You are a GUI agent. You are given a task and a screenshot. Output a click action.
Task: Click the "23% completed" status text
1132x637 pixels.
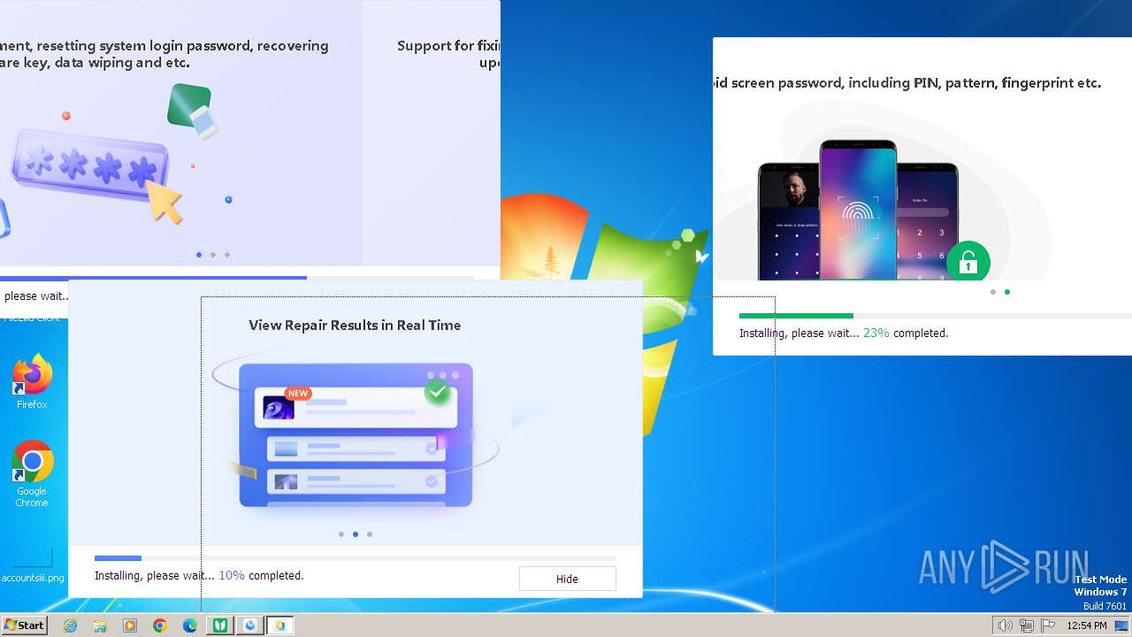(x=906, y=334)
